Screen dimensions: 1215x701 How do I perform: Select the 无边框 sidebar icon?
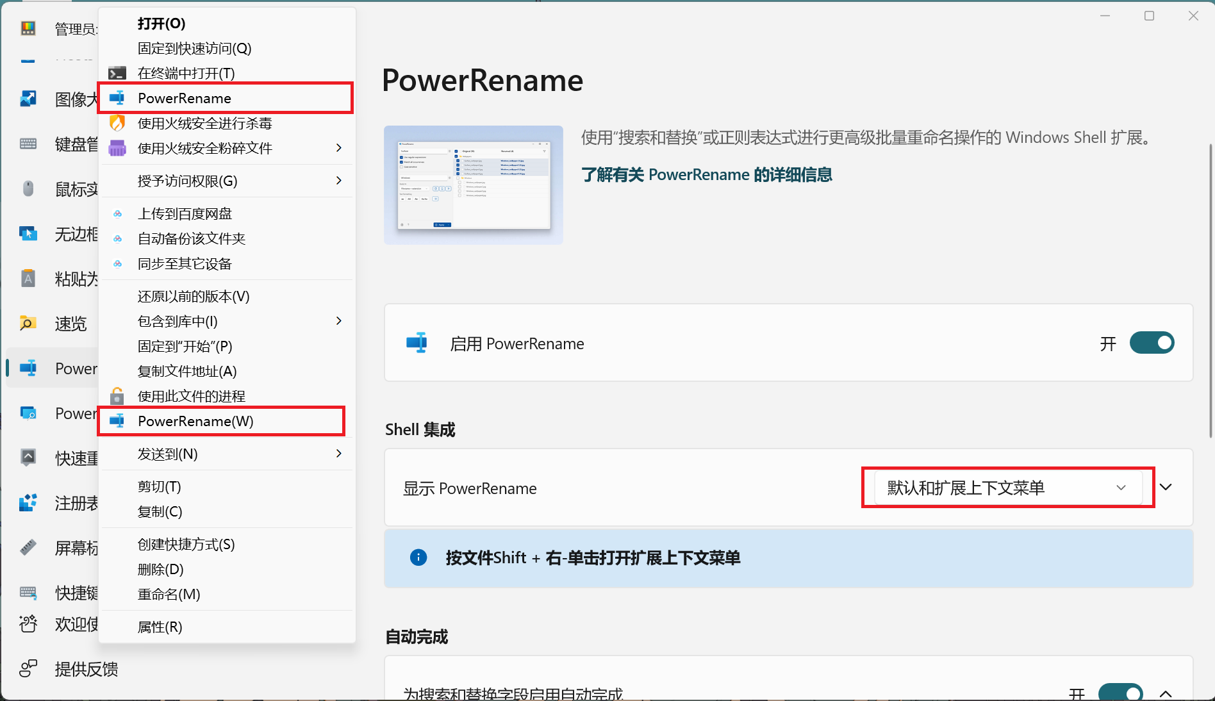tap(28, 234)
